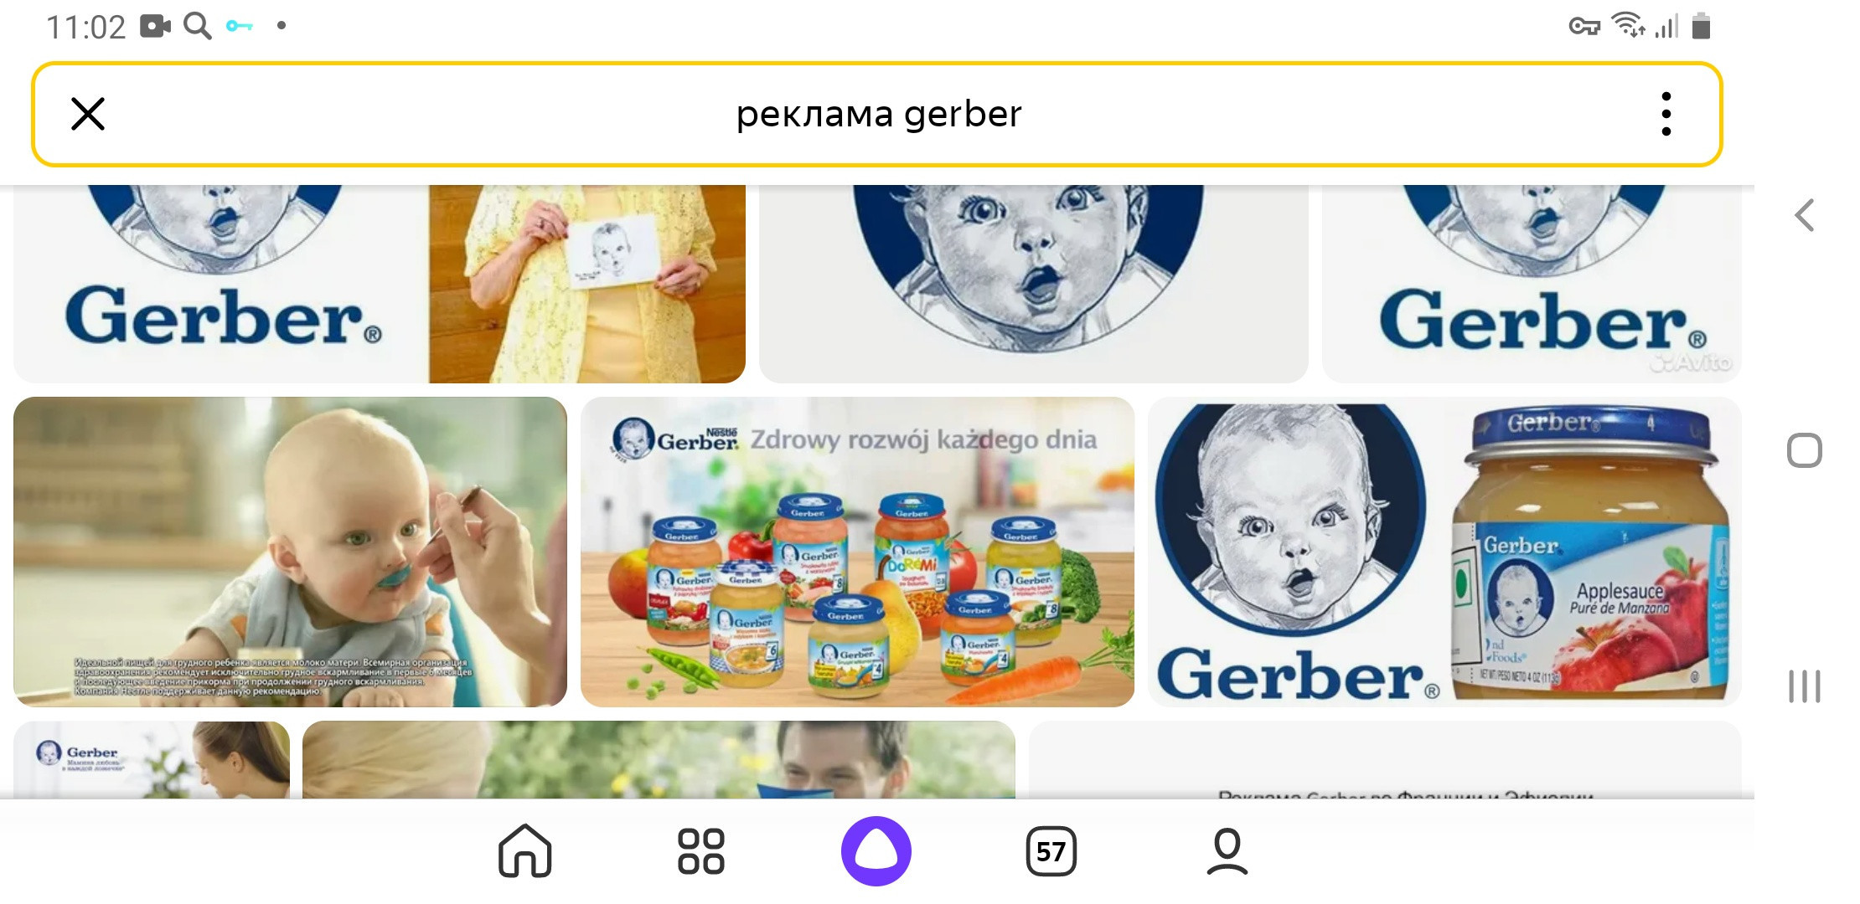Show the 57 open tabs
Viewport: 1860px width, 904px height.
1051,851
